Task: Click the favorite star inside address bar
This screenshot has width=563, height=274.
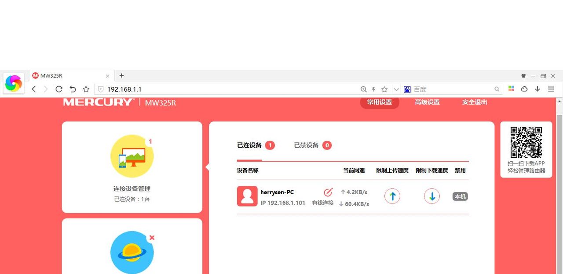Action: pos(384,89)
